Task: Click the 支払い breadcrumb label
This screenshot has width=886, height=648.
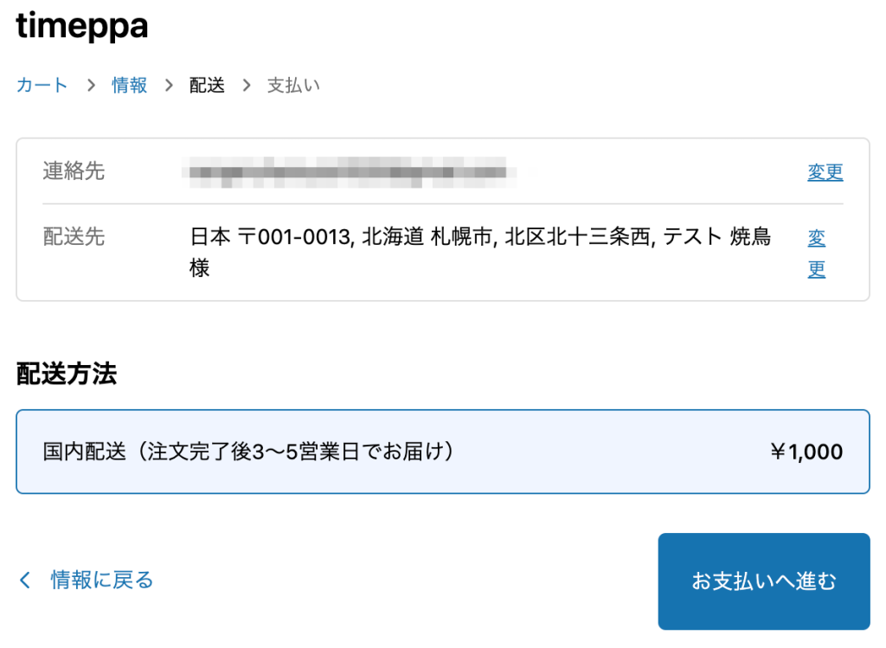Action: tap(293, 85)
